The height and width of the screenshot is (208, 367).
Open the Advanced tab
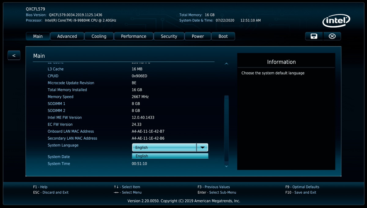(67, 36)
